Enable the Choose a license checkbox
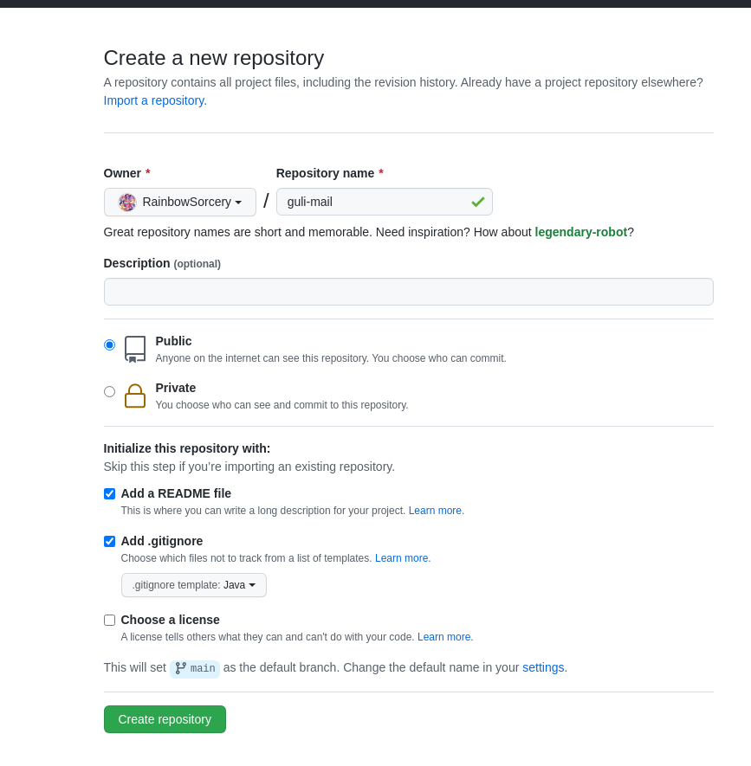The height and width of the screenshot is (766, 751). coord(109,620)
